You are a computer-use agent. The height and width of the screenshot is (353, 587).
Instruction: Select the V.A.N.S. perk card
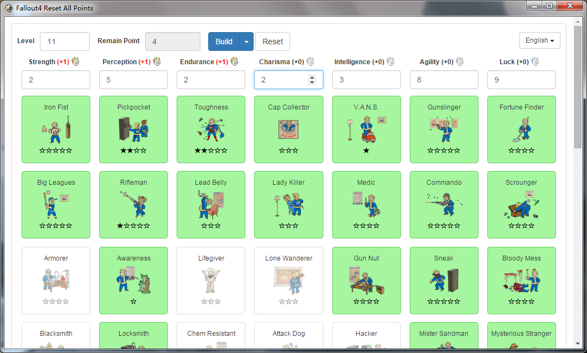tap(367, 129)
